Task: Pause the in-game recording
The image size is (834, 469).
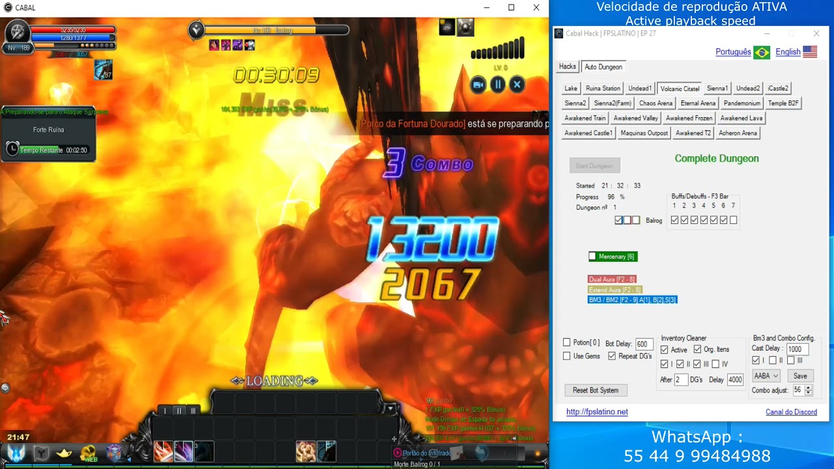Action: coord(498,85)
